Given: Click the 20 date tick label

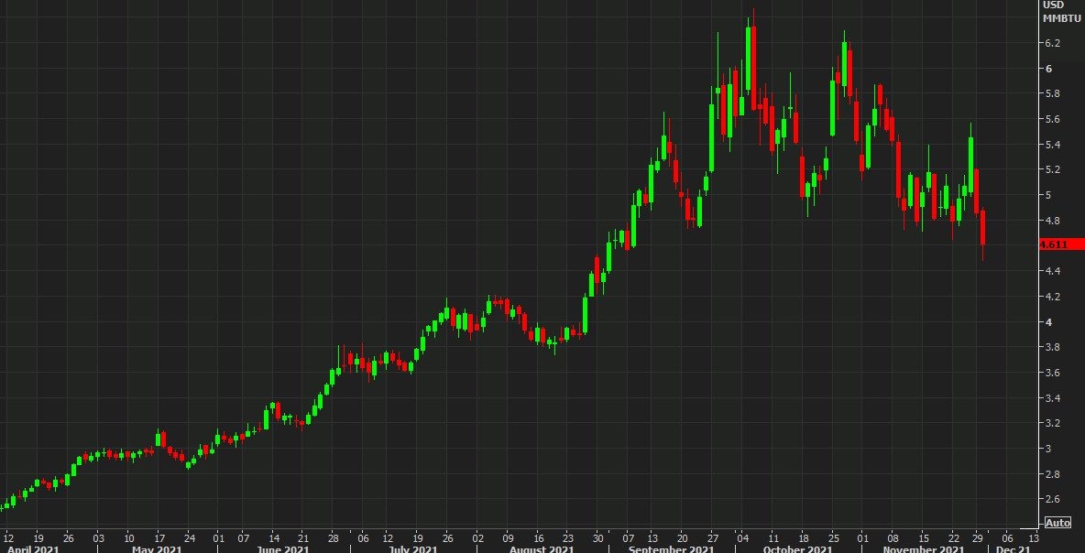Looking at the screenshot, I should click(x=683, y=537).
